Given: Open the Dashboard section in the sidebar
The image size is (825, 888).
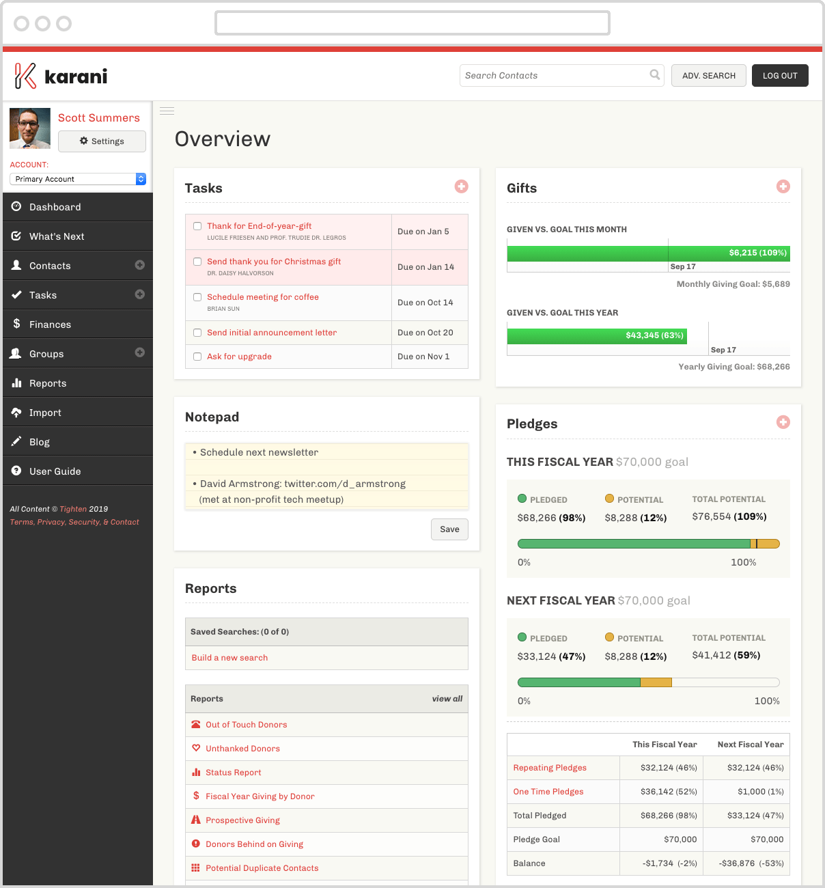Looking at the screenshot, I should coord(55,206).
